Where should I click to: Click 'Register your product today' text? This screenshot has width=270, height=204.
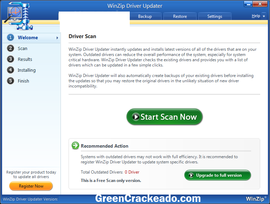coord(31,172)
